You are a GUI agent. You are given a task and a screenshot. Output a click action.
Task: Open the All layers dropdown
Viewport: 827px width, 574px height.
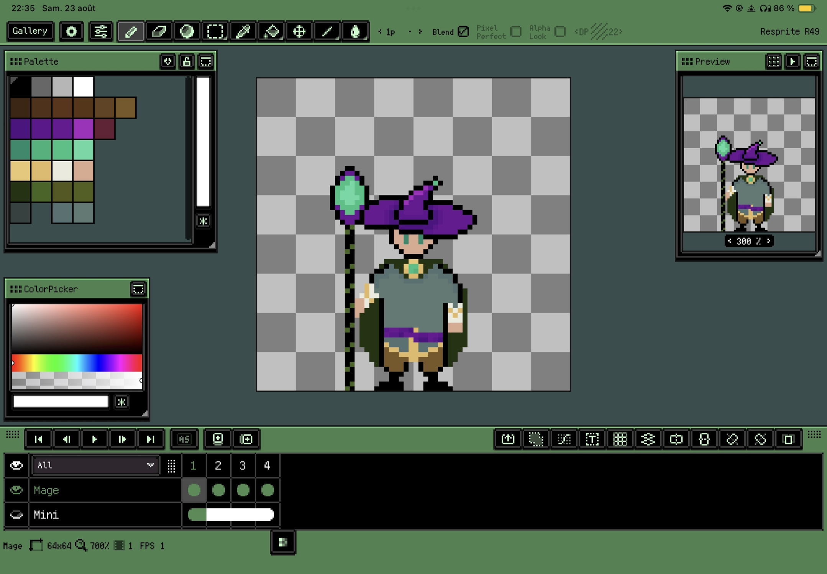click(95, 465)
